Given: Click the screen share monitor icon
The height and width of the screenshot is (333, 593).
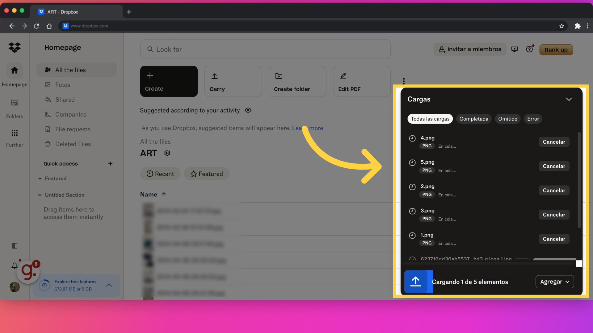Looking at the screenshot, I should pos(515,49).
